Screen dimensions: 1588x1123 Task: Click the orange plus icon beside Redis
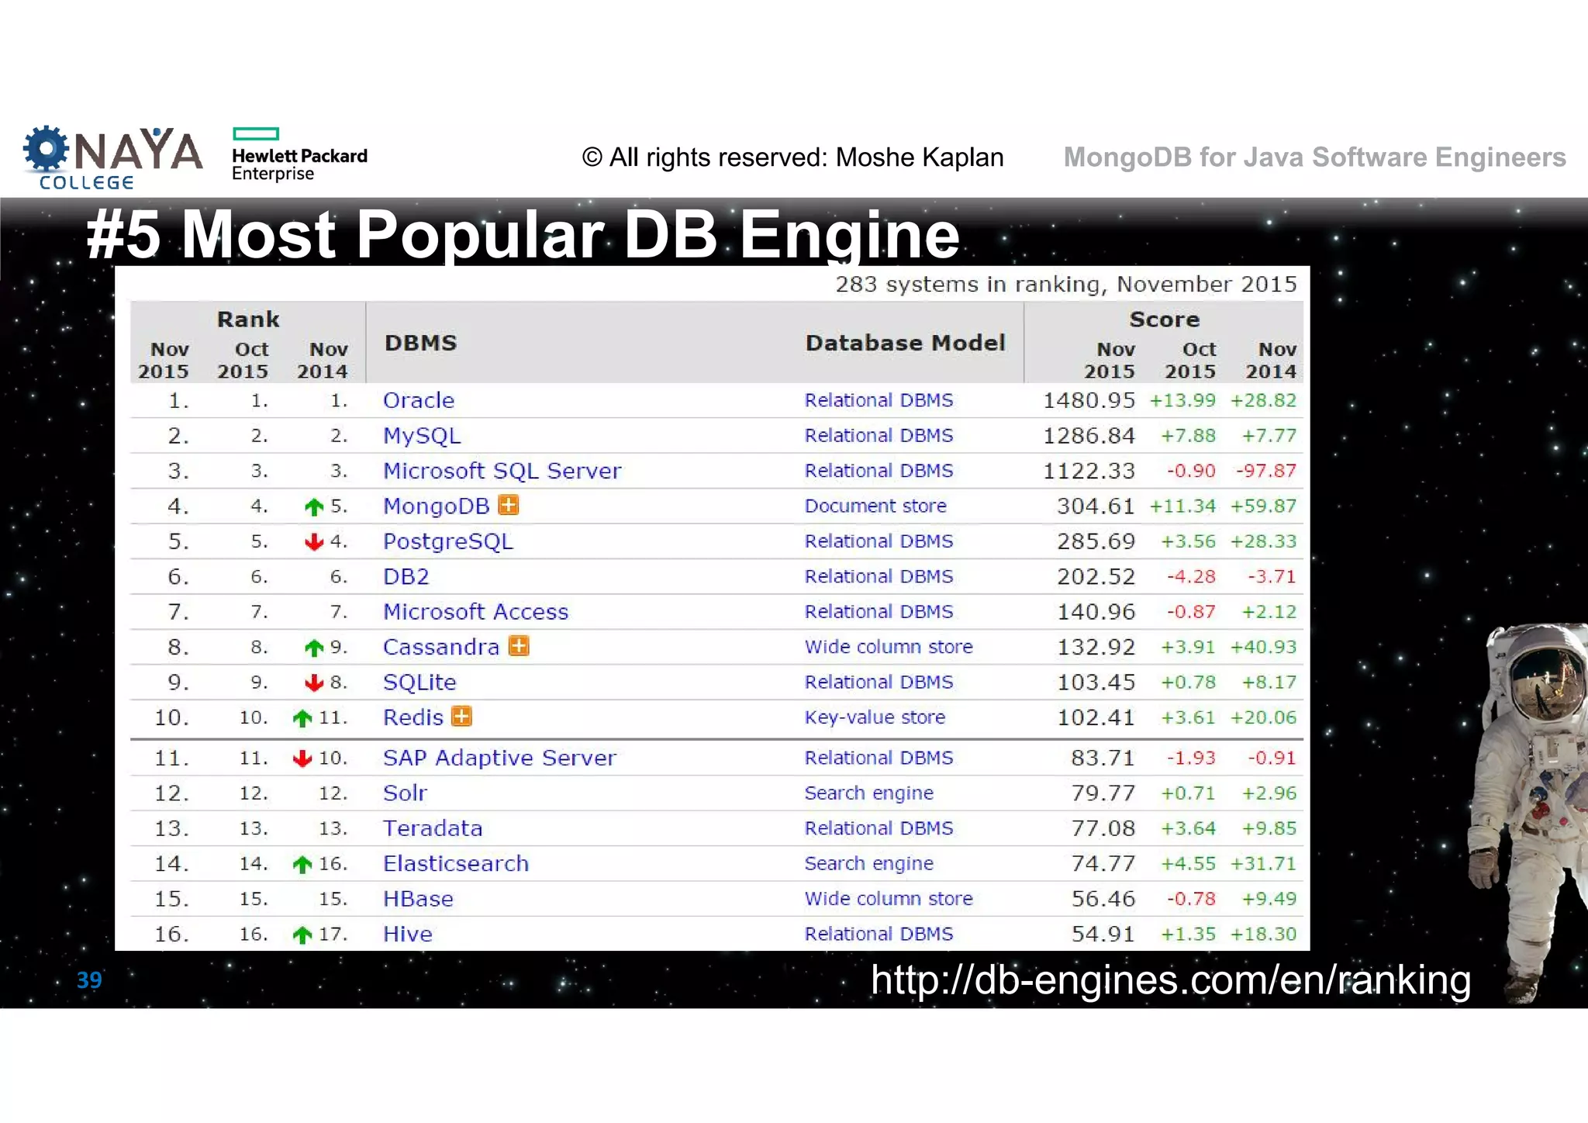coord(461,716)
